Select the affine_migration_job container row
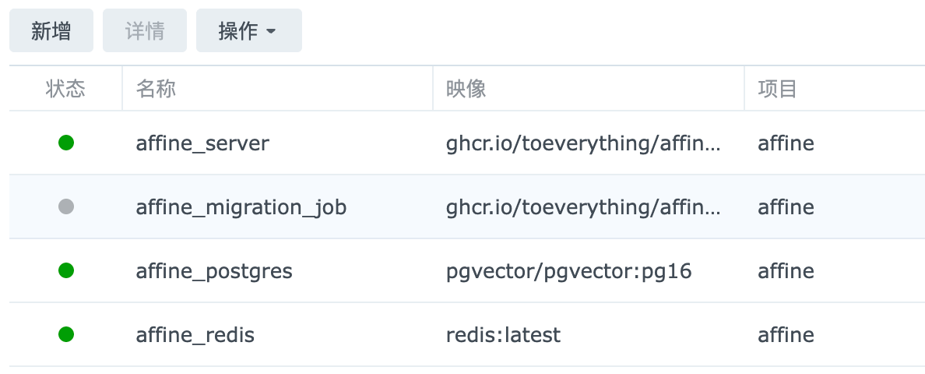The image size is (925, 374). [241, 207]
